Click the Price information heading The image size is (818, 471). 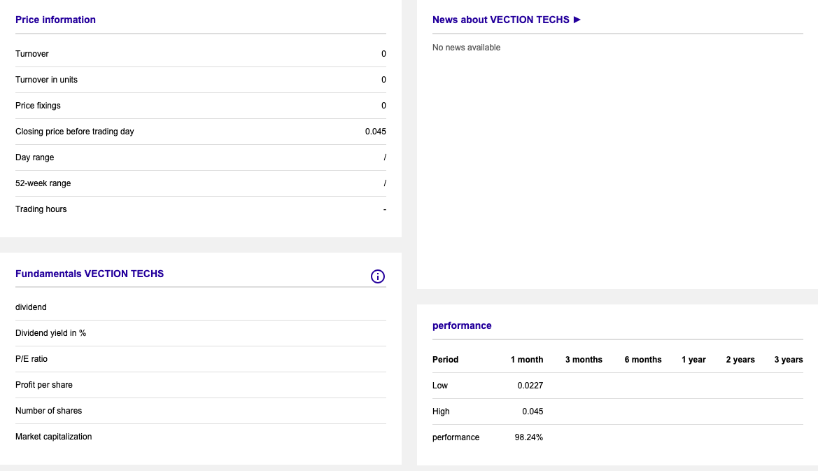pyautogui.click(x=55, y=20)
